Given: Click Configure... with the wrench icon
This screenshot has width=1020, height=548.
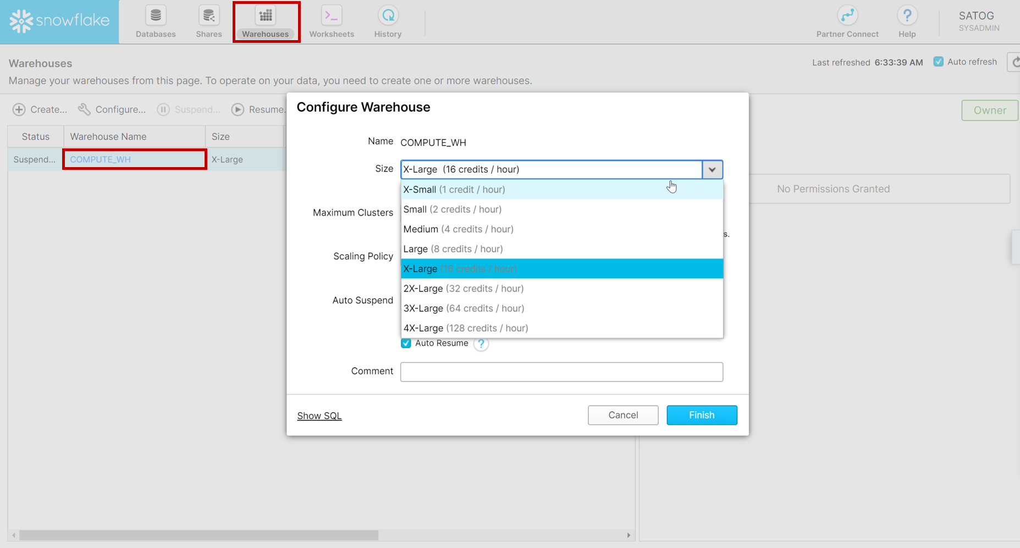Looking at the screenshot, I should click(x=112, y=109).
